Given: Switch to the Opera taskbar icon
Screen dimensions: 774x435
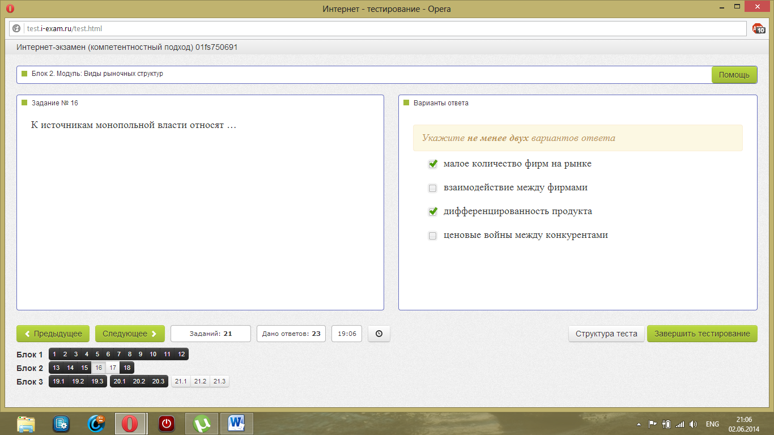Looking at the screenshot, I should click(x=131, y=424).
